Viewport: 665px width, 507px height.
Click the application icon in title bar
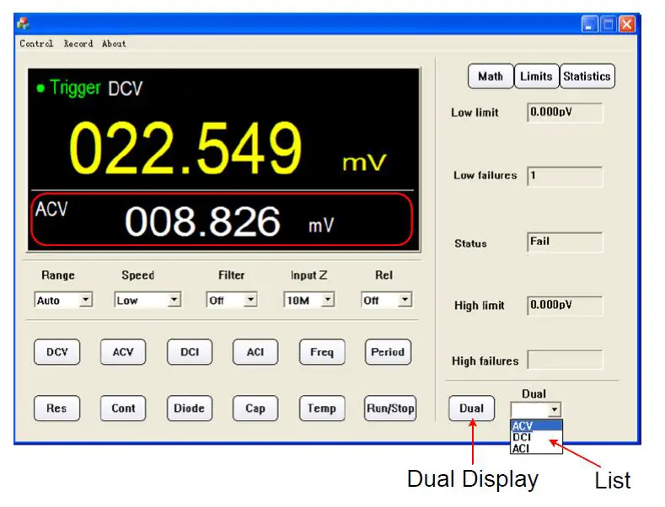[24, 24]
